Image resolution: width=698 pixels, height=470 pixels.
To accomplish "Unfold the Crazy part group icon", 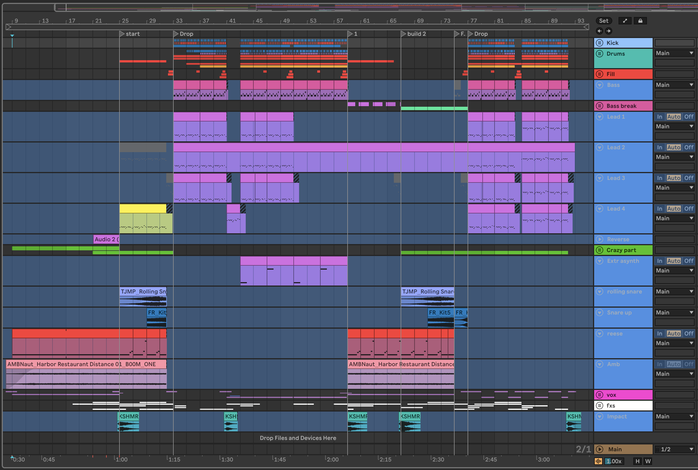I will pyautogui.click(x=600, y=250).
